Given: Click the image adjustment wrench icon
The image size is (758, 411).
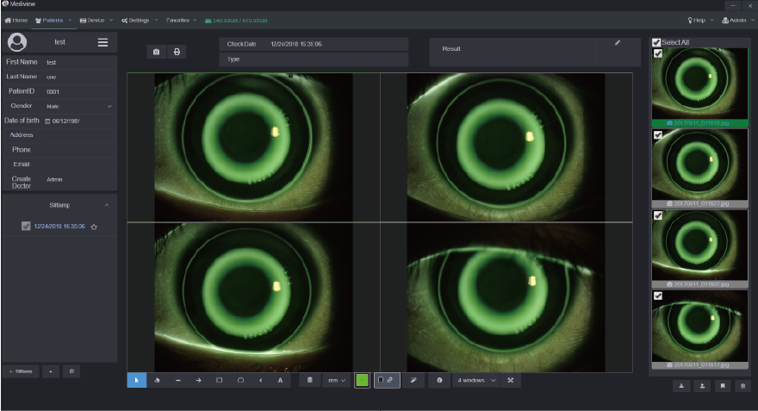Looking at the screenshot, I should pos(413,380).
